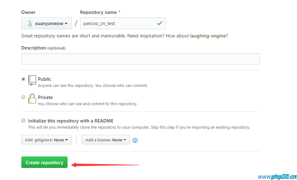Focus the Repository name input field
This screenshot has width=297, height=180.
click(x=118, y=24)
